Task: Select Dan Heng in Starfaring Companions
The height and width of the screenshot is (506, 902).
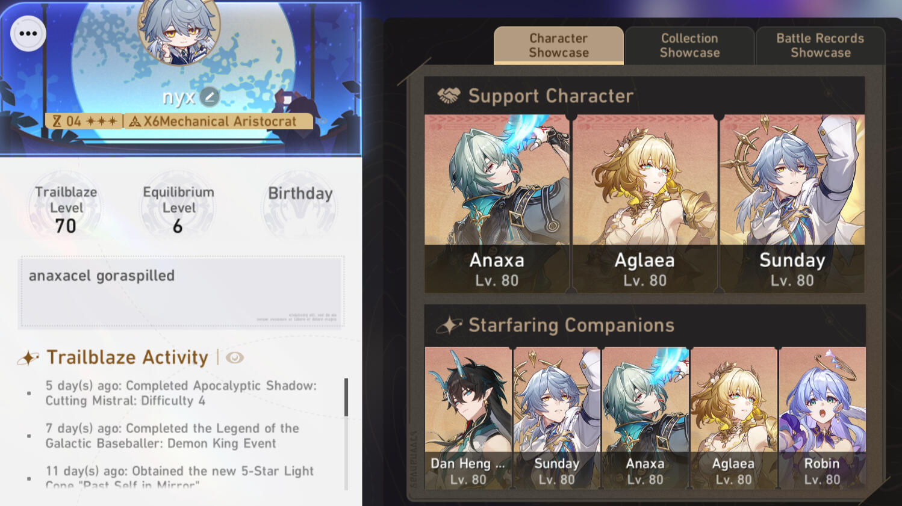Action: click(468, 418)
